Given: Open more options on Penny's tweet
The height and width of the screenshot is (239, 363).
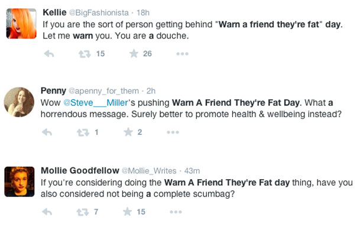Looking at the screenshot, I should 173,133.
